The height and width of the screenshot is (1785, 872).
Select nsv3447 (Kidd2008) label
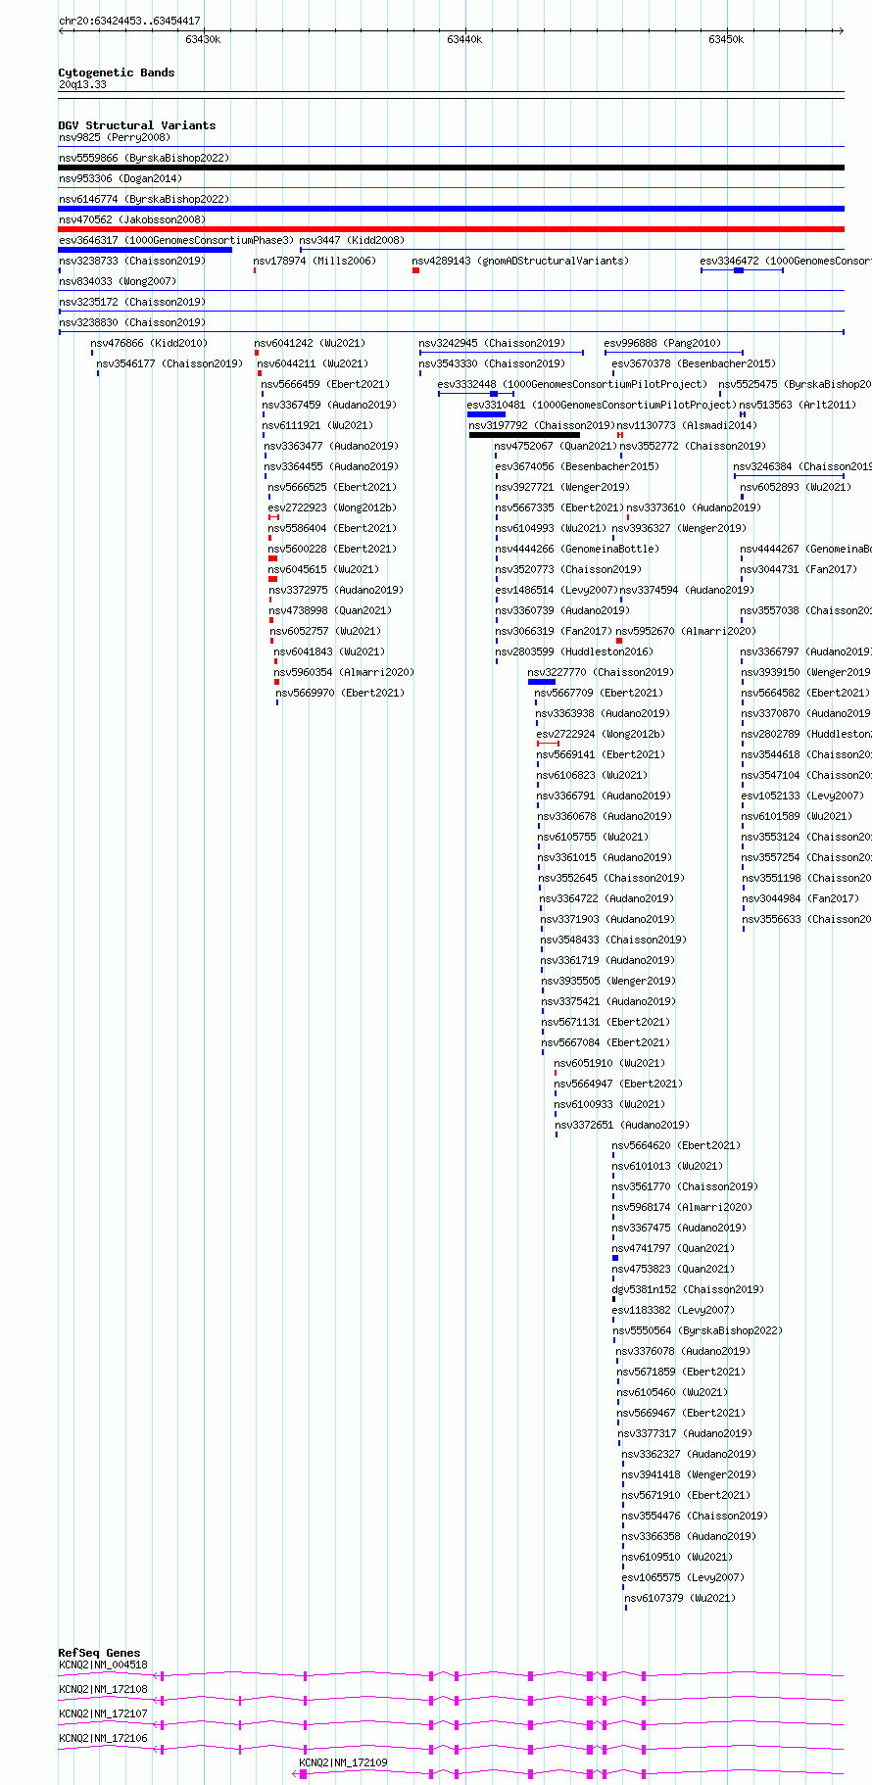coord(352,240)
